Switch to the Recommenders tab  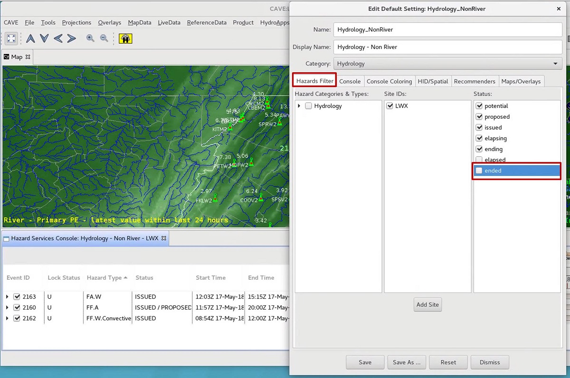475,81
